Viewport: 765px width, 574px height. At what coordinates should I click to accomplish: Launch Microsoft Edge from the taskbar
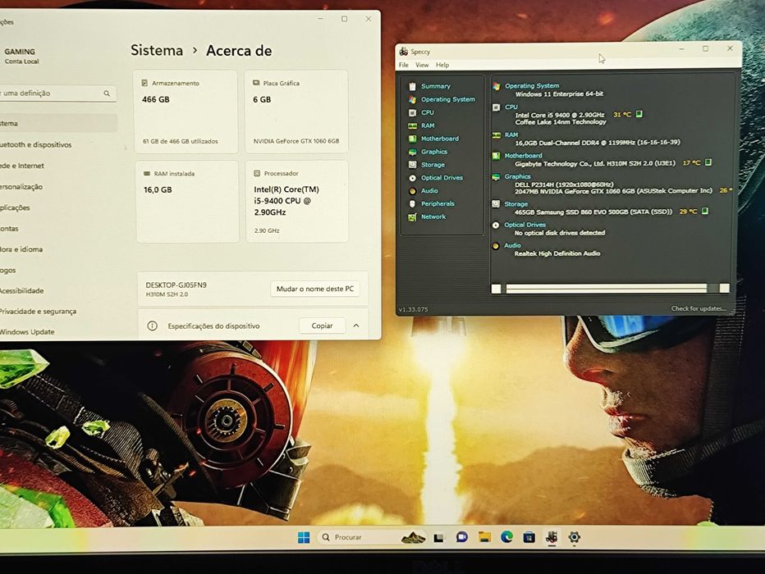tap(507, 537)
